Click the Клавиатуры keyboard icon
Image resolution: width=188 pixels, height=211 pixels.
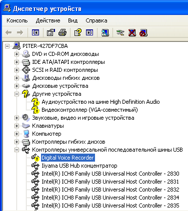[26, 126]
